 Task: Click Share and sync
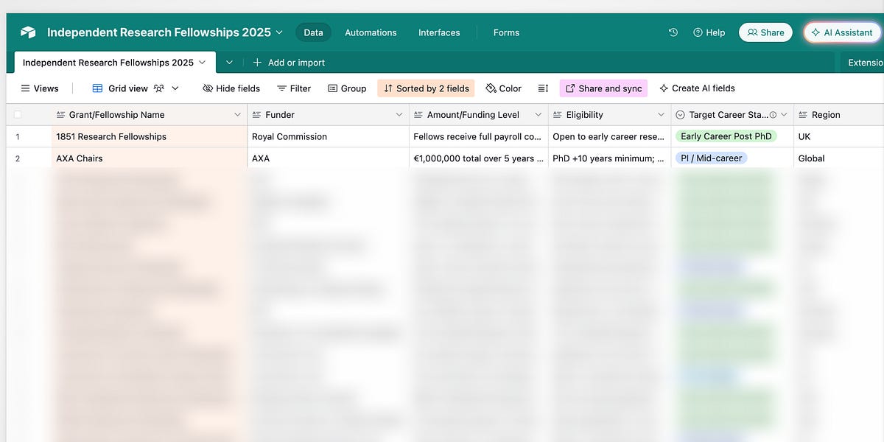click(x=603, y=88)
